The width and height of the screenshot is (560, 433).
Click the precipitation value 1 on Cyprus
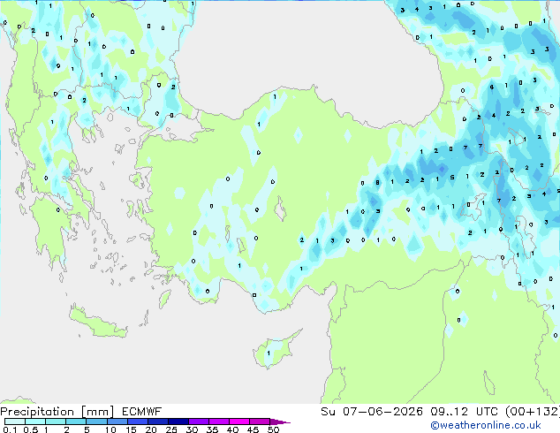pyautogui.click(x=269, y=353)
